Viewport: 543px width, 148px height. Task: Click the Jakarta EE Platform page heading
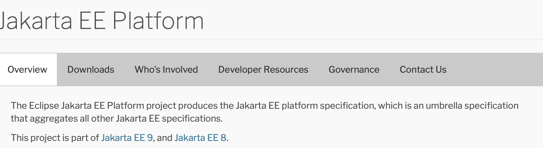[x=101, y=21]
